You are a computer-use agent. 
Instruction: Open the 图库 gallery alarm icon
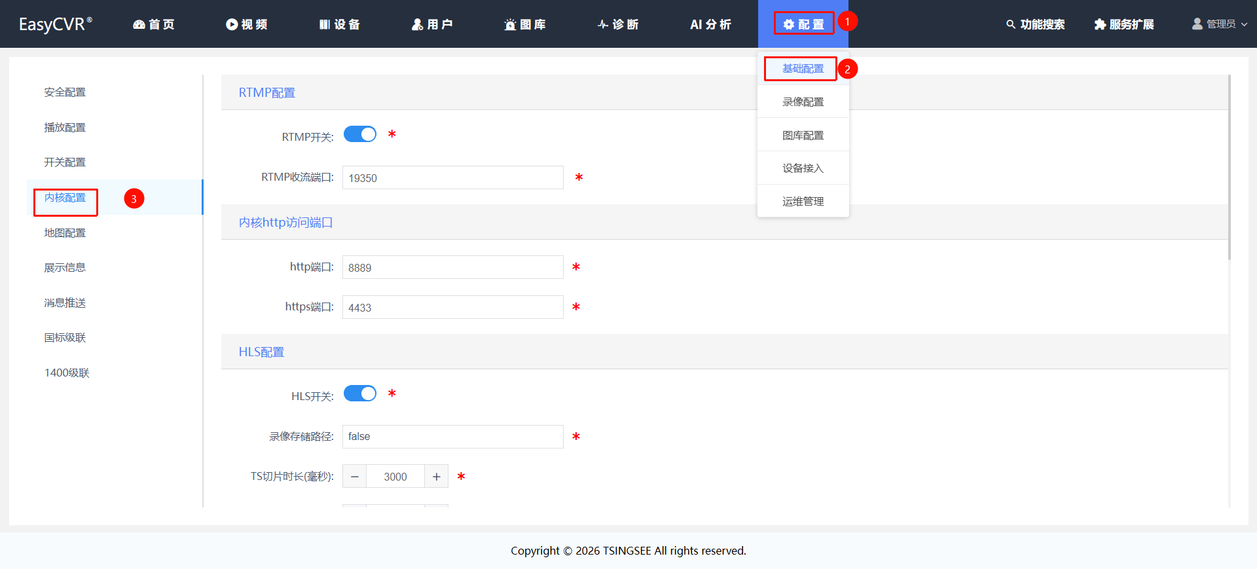click(x=510, y=24)
